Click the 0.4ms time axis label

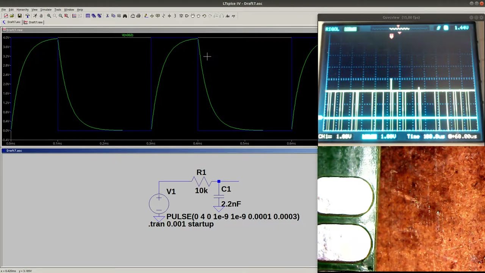(x=197, y=143)
